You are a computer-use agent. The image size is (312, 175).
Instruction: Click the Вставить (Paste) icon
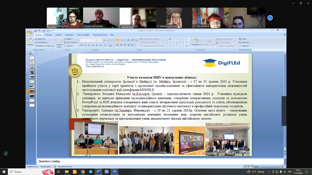click(30, 42)
